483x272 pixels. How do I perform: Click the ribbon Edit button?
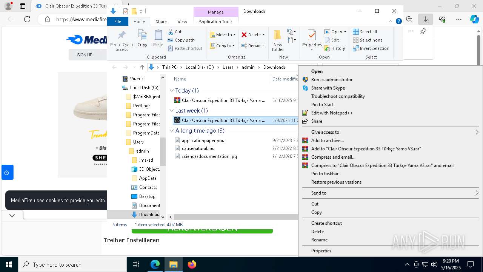click(x=332, y=40)
